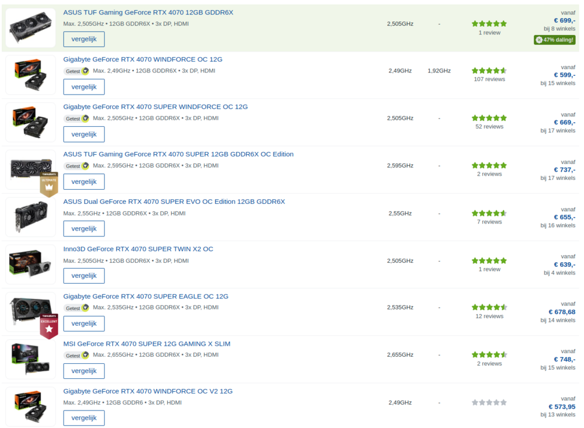Click the € 573,95 price
Viewport: 584px width, 428px height.
coord(562,406)
